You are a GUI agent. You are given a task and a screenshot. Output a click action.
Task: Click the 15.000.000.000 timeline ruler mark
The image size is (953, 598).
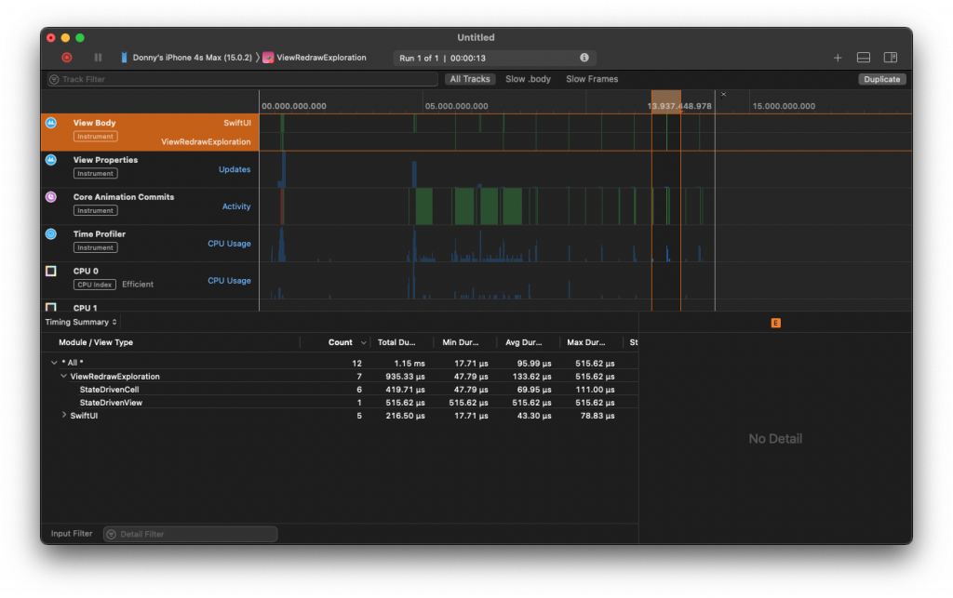point(784,106)
